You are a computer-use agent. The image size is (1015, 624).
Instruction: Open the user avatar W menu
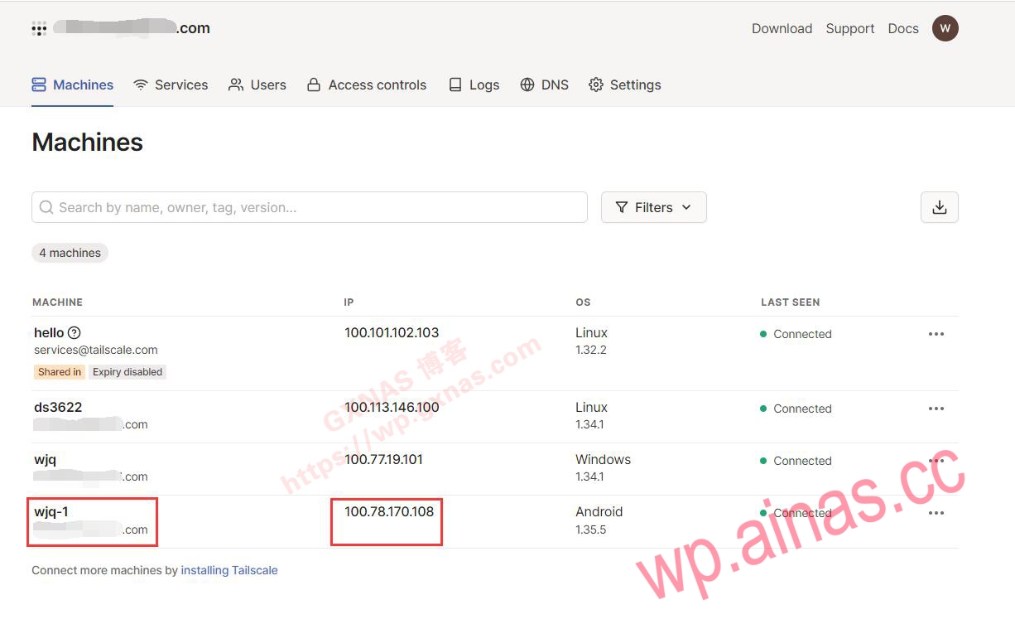click(x=945, y=28)
